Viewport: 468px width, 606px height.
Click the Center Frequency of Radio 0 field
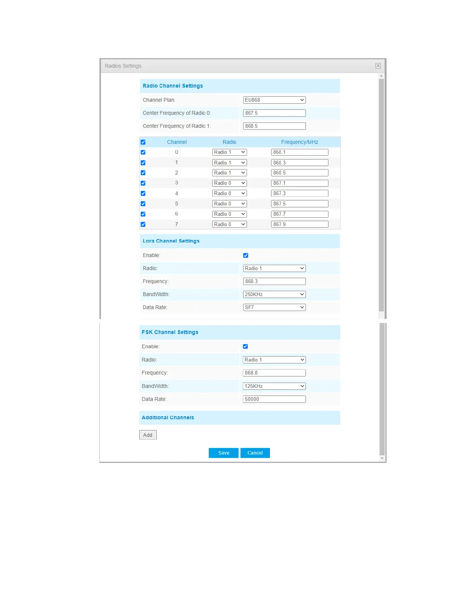coord(274,113)
